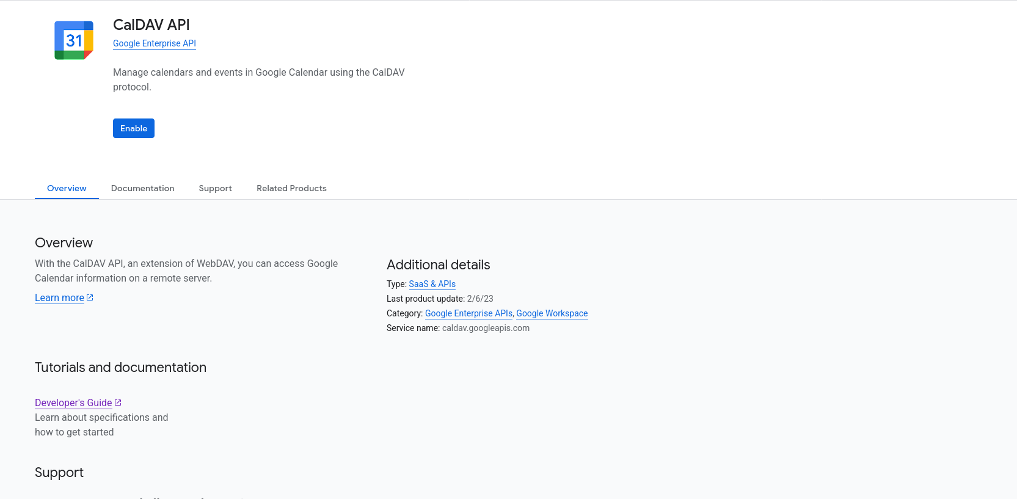Click the last product update date 2/6/23
This screenshot has height=499, width=1017.
point(480,299)
